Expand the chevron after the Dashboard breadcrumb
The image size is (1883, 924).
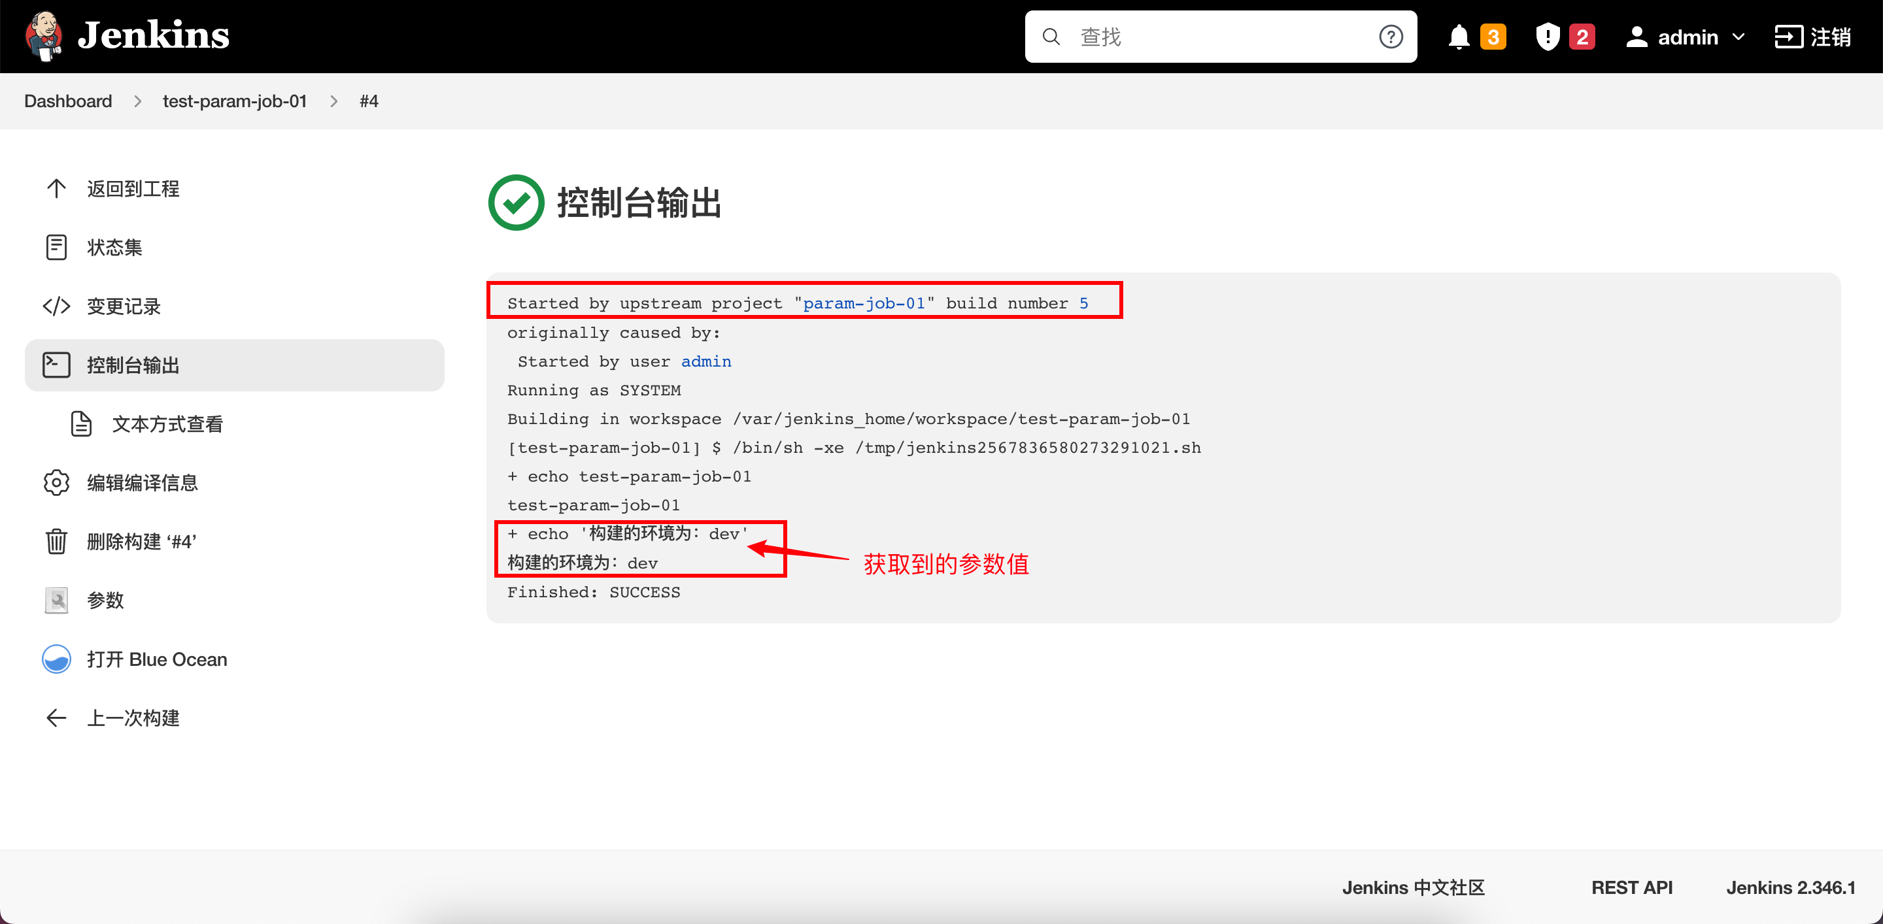tap(137, 101)
